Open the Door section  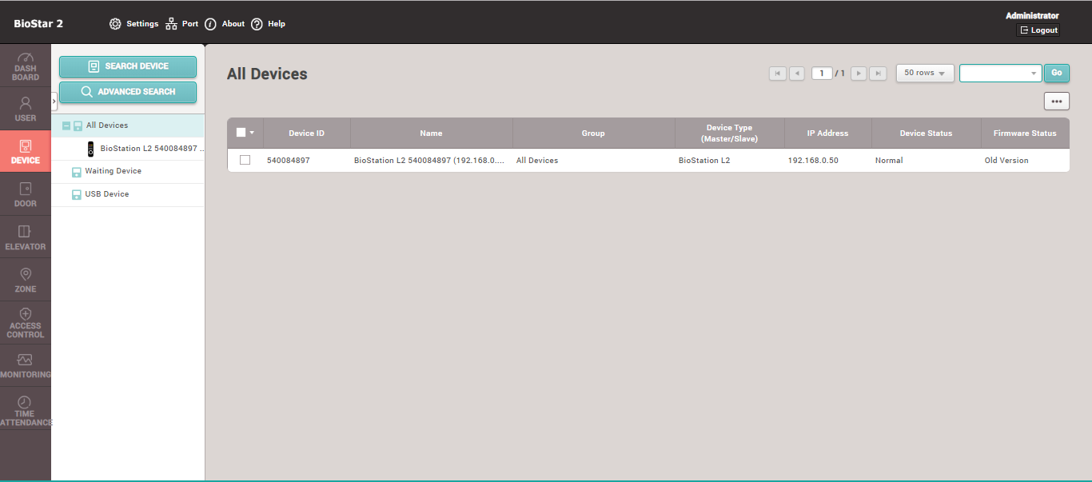[26, 195]
